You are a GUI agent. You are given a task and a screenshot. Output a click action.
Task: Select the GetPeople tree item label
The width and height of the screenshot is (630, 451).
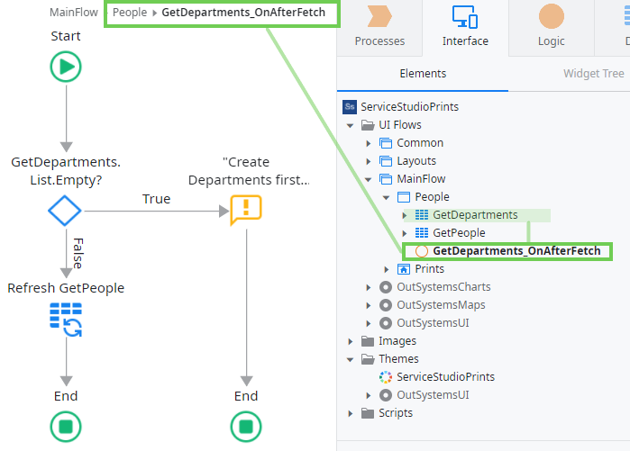(x=459, y=233)
